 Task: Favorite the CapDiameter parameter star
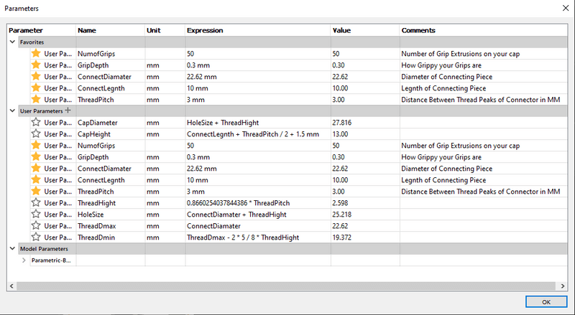point(35,122)
